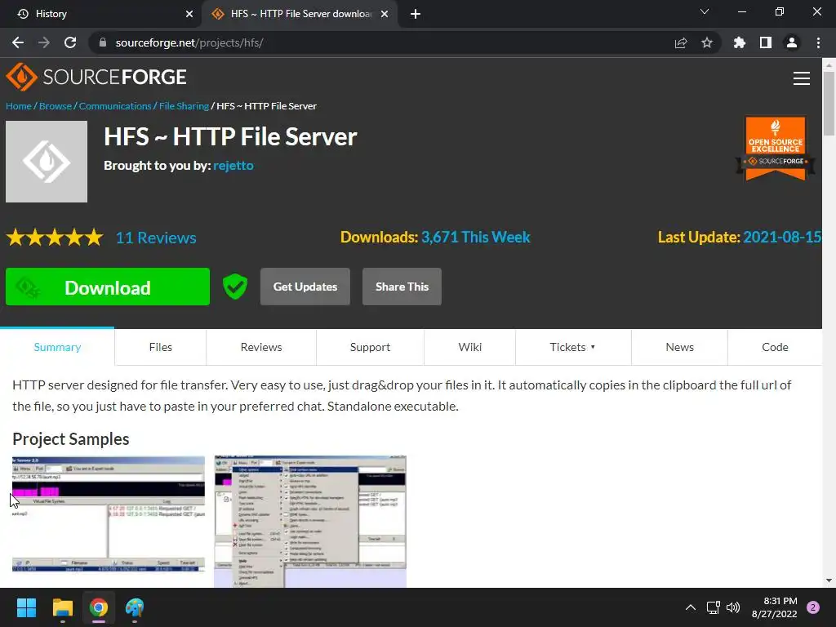Show hidden system tray icons

pos(691,607)
